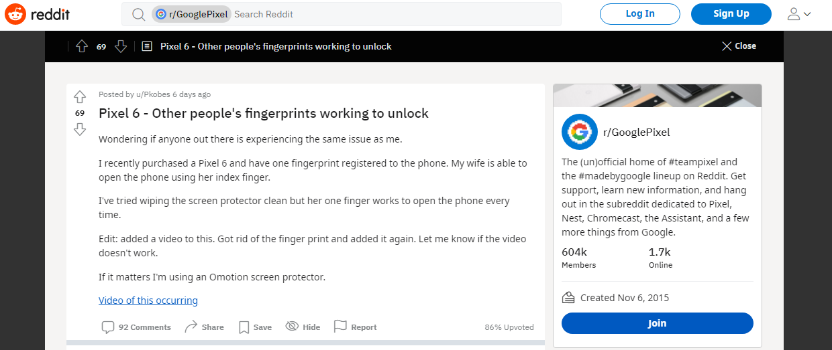Screen dimensions: 832x350
Task: Upvote the Pixel 6 fingerprint post
Action: (x=80, y=96)
